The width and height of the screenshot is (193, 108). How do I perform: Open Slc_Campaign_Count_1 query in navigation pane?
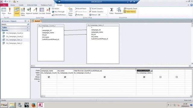pos(14,33)
